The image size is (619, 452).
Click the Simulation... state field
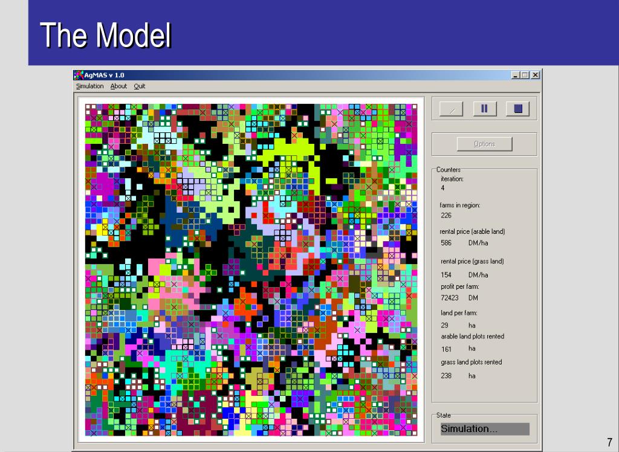485,428
